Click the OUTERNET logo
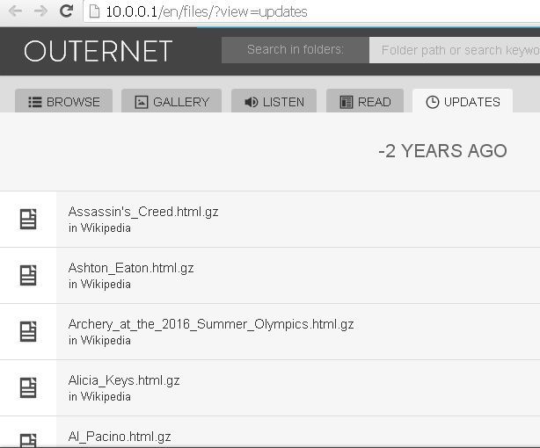The height and width of the screenshot is (448, 540). pyautogui.click(x=98, y=51)
